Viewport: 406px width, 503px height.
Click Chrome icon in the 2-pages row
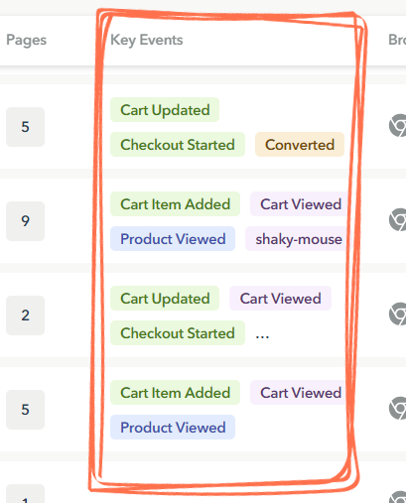point(398,314)
